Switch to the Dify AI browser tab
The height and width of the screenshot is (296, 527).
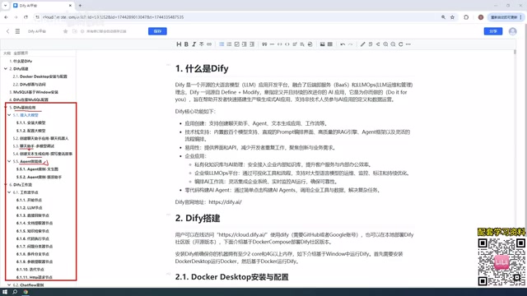coord(42,6)
